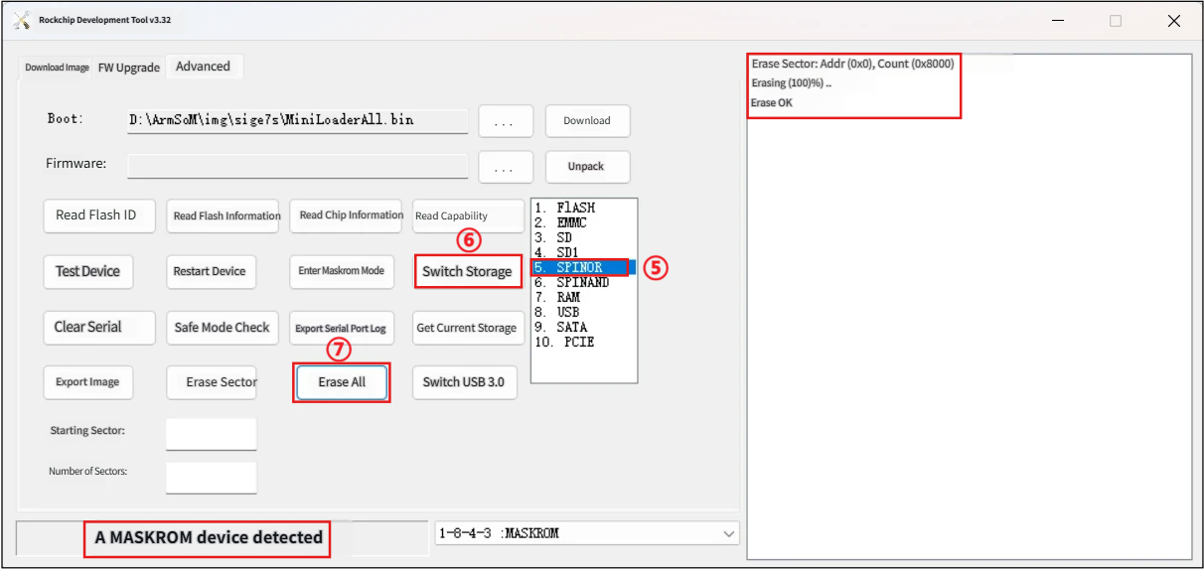Click the Number of Sectors input field
Screen dimensions: 1204x569
point(211,478)
